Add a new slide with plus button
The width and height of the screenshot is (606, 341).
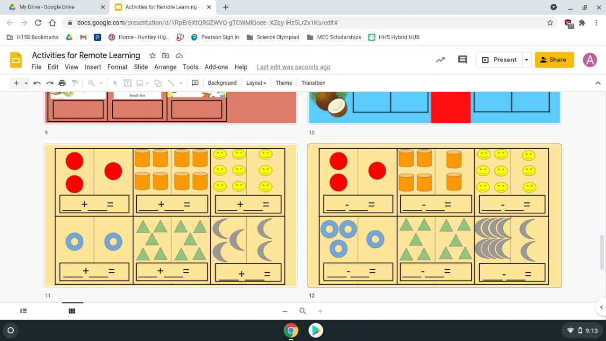tap(16, 83)
